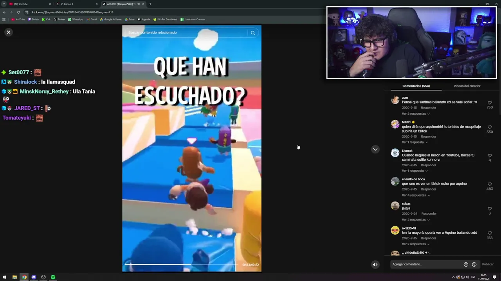Image resolution: width=501 pixels, height=281 pixels.
Task: Open the KickBot Dashboard bookmark
Action: coord(165,20)
